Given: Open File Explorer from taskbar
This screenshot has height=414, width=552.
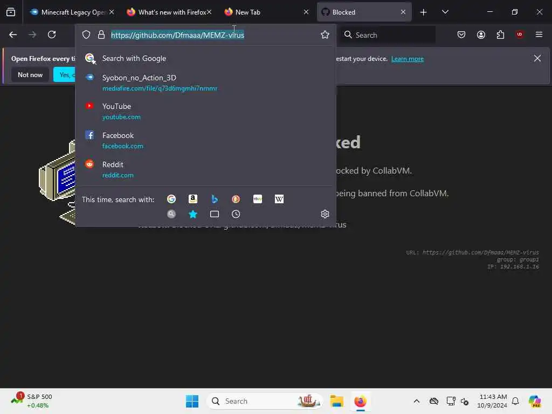Looking at the screenshot, I should [337, 401].
